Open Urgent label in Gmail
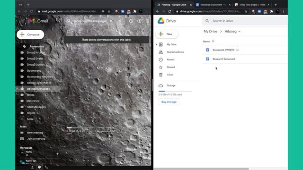This screenshot has height=170, width=303. click(31, 113)
